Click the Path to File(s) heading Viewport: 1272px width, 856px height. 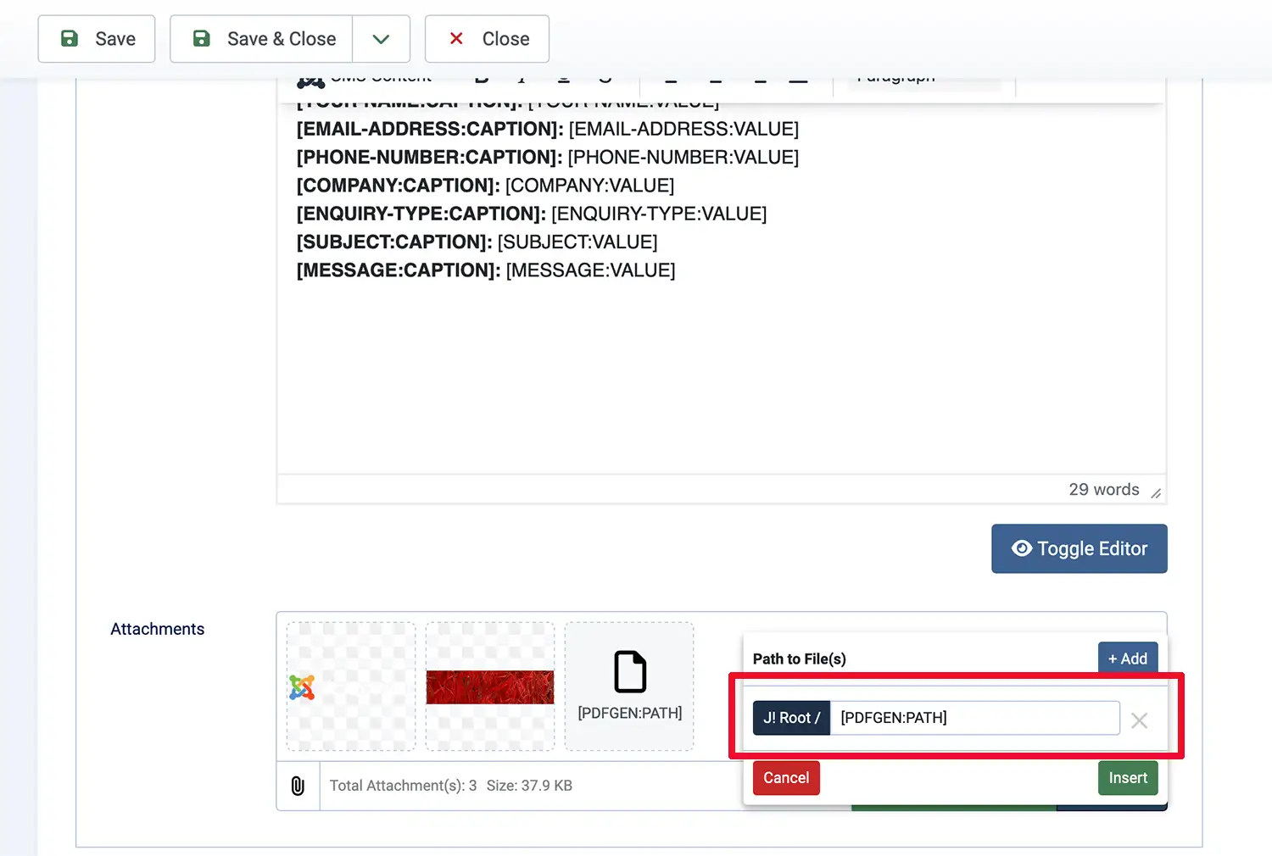800,659
